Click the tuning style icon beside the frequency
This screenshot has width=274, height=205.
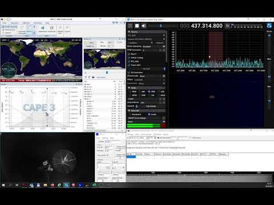click(227, 26)
